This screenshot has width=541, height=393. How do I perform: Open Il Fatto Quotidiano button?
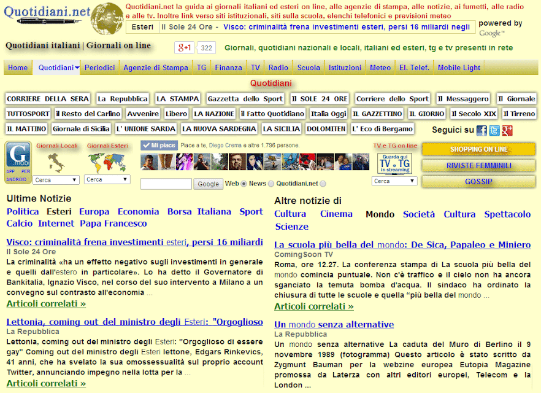pos(272,114)
